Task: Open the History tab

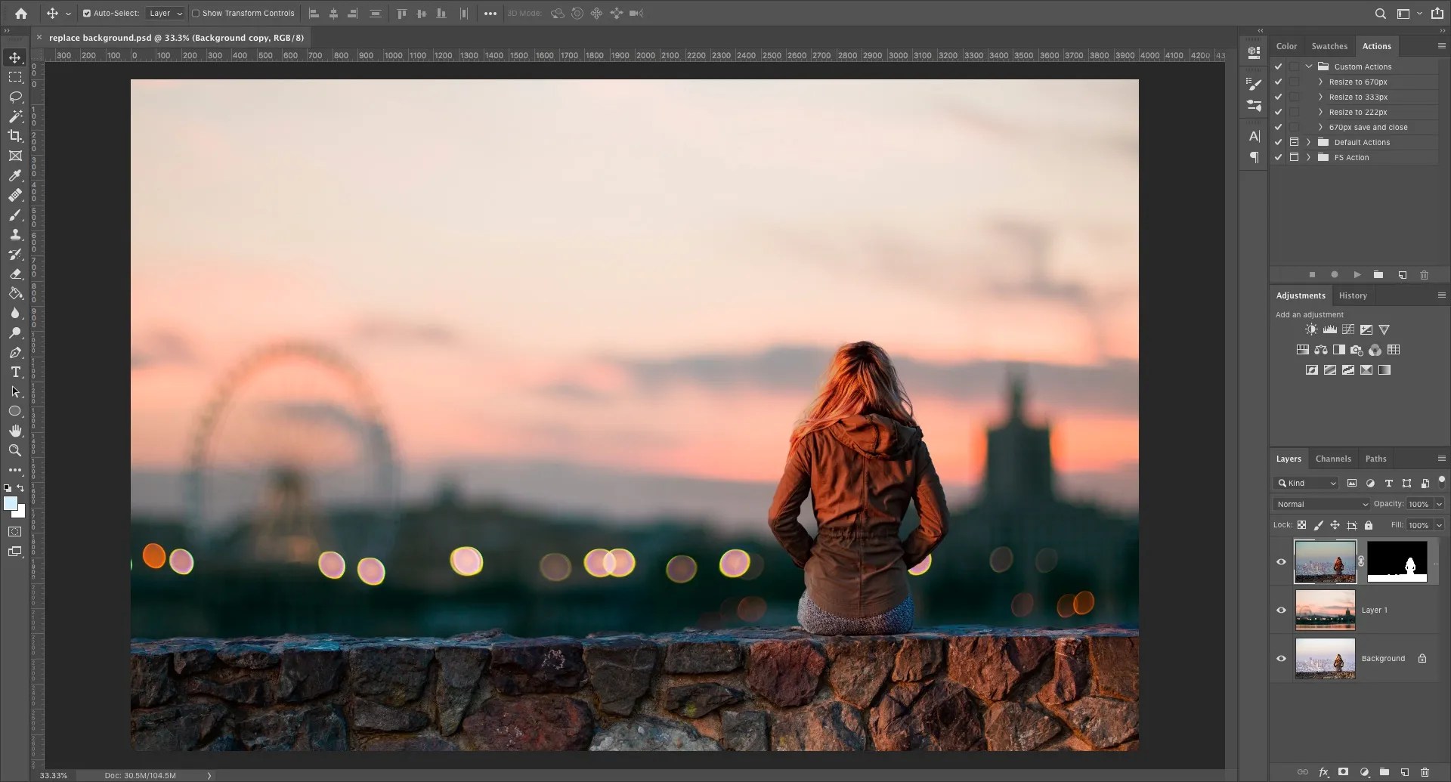Action: (1352, 295)
